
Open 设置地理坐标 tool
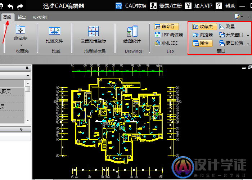93,34
